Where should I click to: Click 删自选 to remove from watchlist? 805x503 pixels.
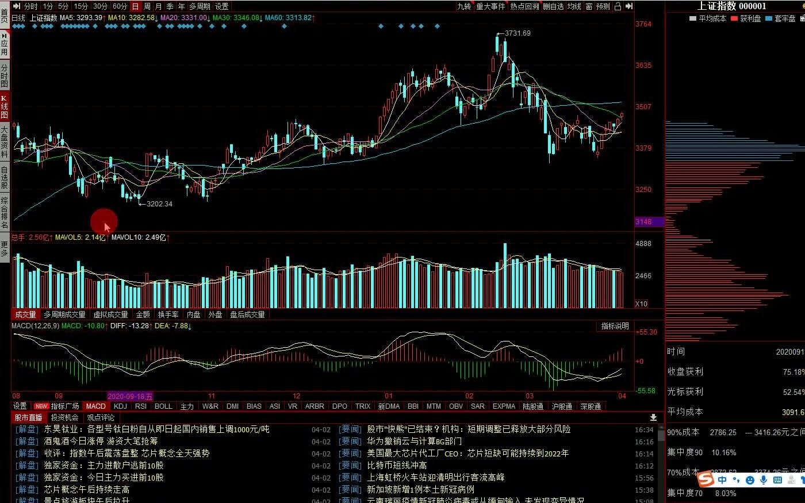[x=553, y=6]
